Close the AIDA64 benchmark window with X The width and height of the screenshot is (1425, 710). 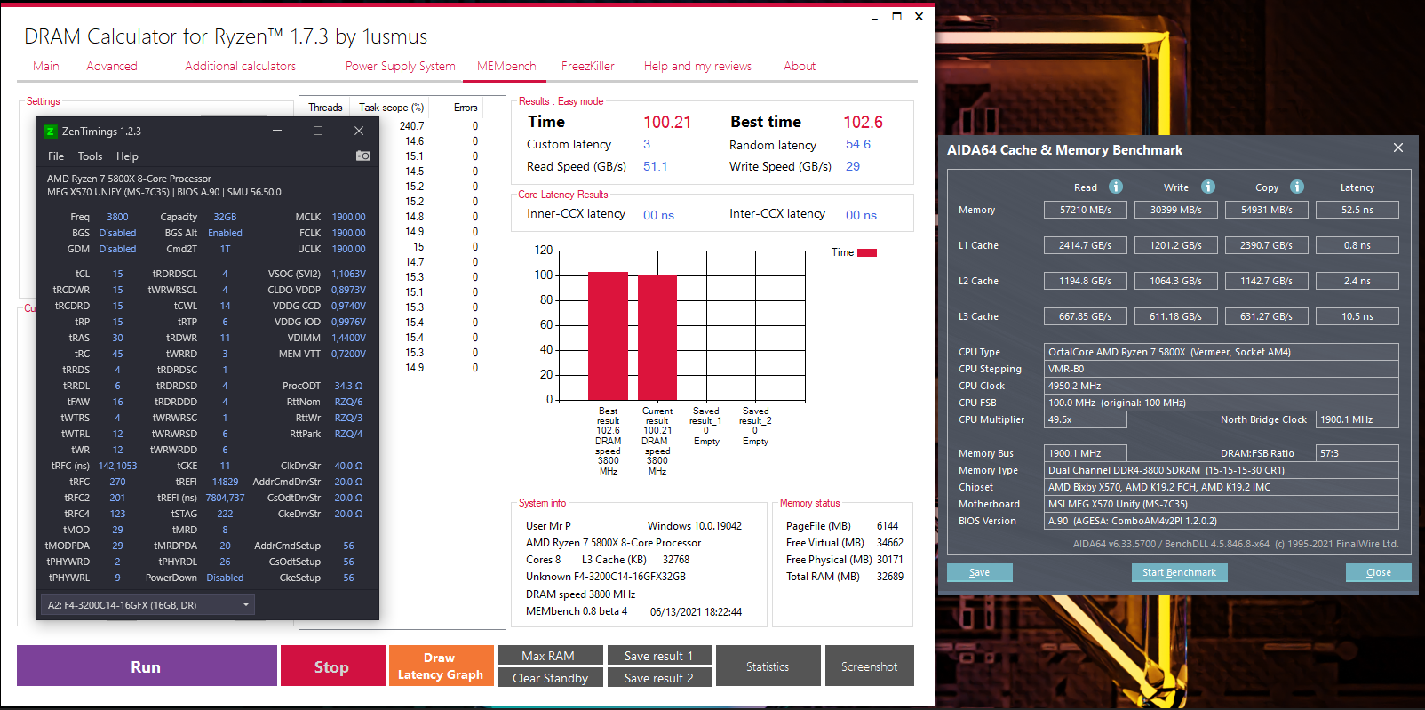click(x=1398, y=148)
